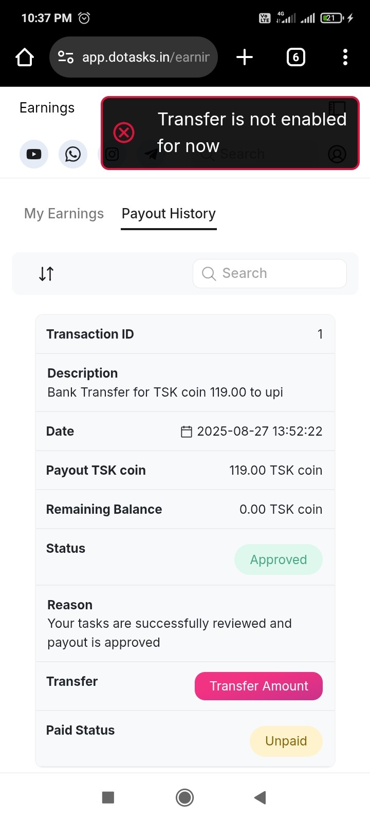The width and height of the screenshot is (370, 822).
Task: Click the sort arrows icon
Action: tap(46, 274)
